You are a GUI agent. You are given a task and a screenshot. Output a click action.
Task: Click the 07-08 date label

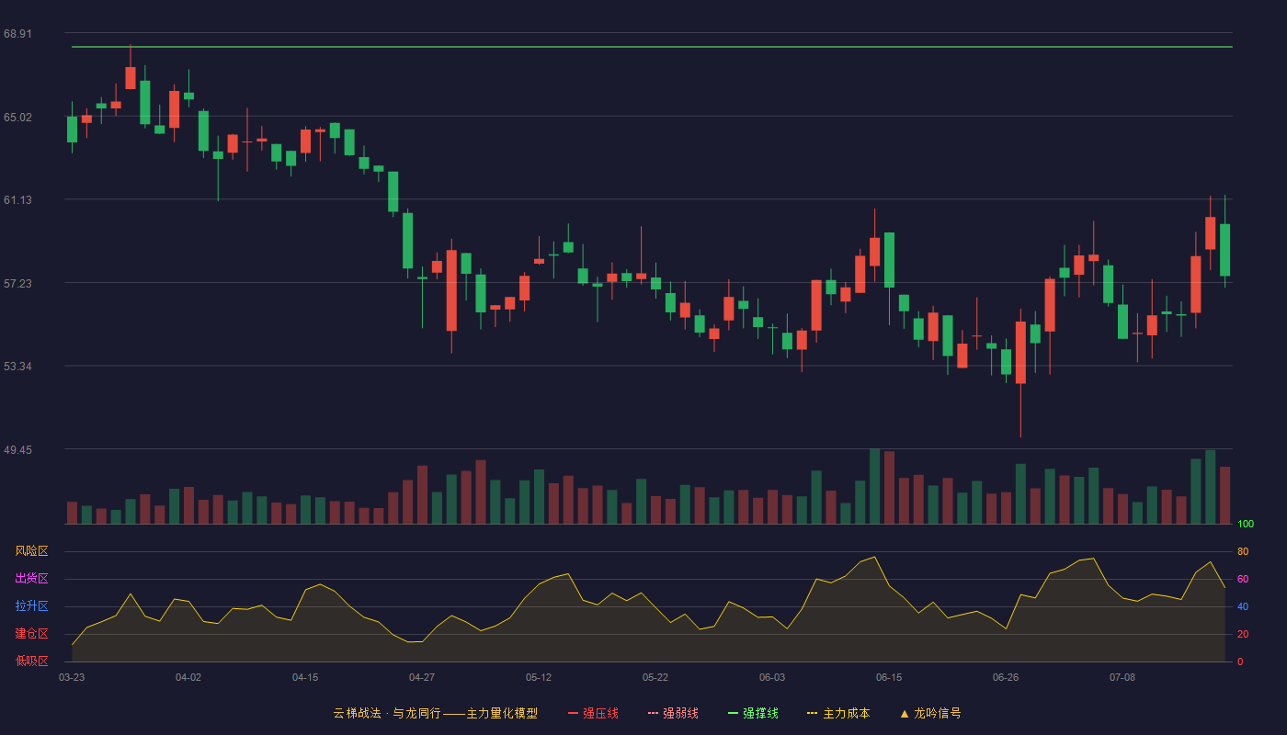pyautogui.click(x=1122, y=677)
